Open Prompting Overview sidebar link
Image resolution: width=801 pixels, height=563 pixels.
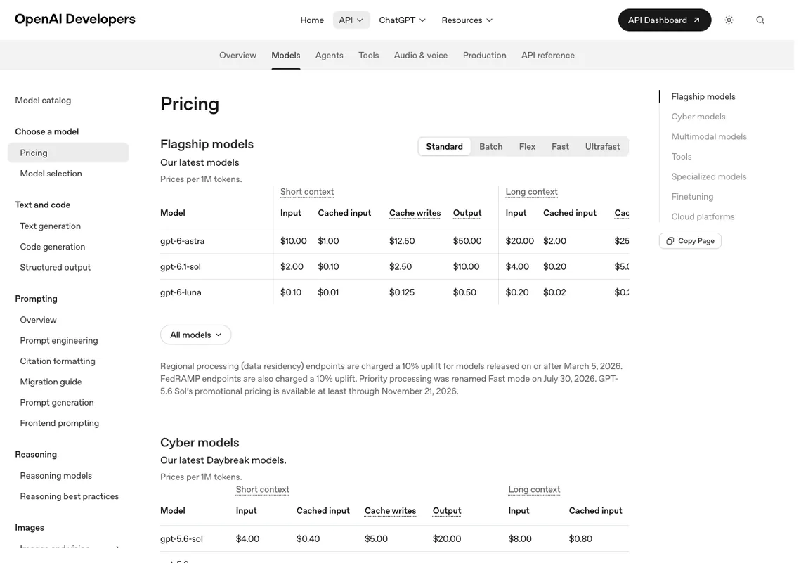tap(39, 320)
